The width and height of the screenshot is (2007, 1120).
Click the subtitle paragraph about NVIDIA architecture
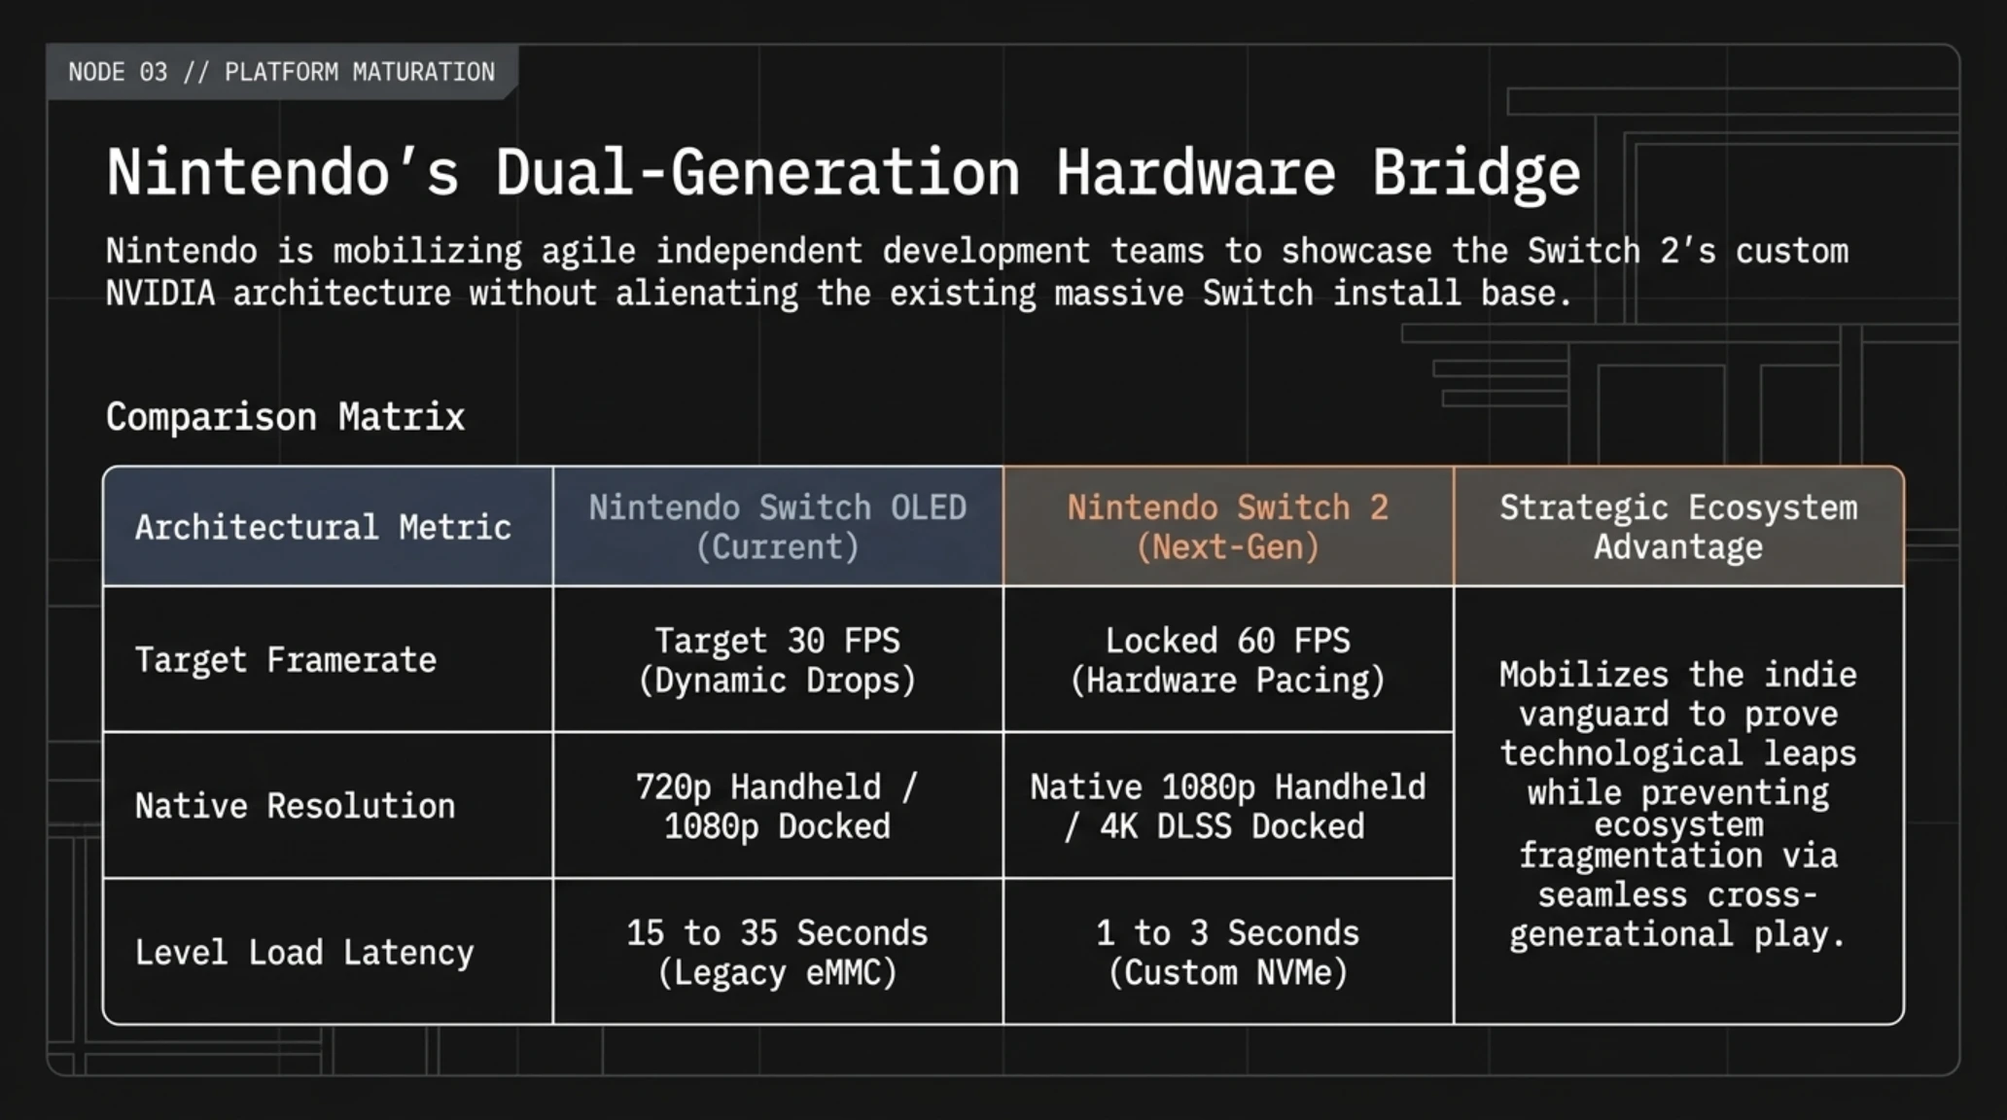(976, 271)
